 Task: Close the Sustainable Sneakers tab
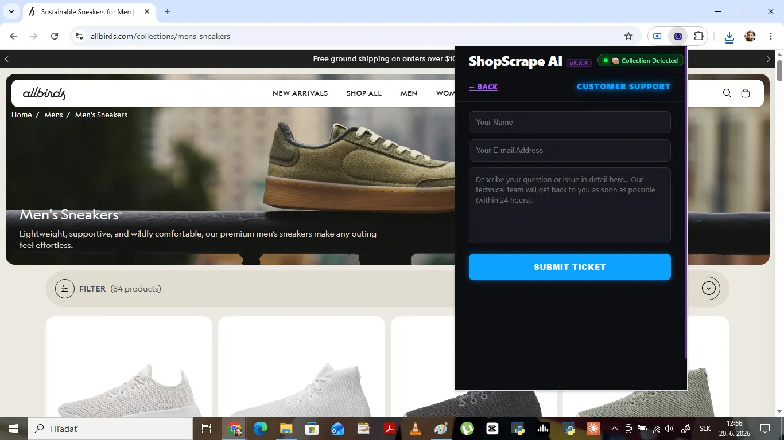tap(147, 11)
